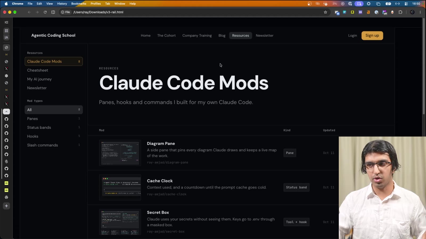
Task: Open the Bookmarks menu
Action: click(x=79, y=4)
